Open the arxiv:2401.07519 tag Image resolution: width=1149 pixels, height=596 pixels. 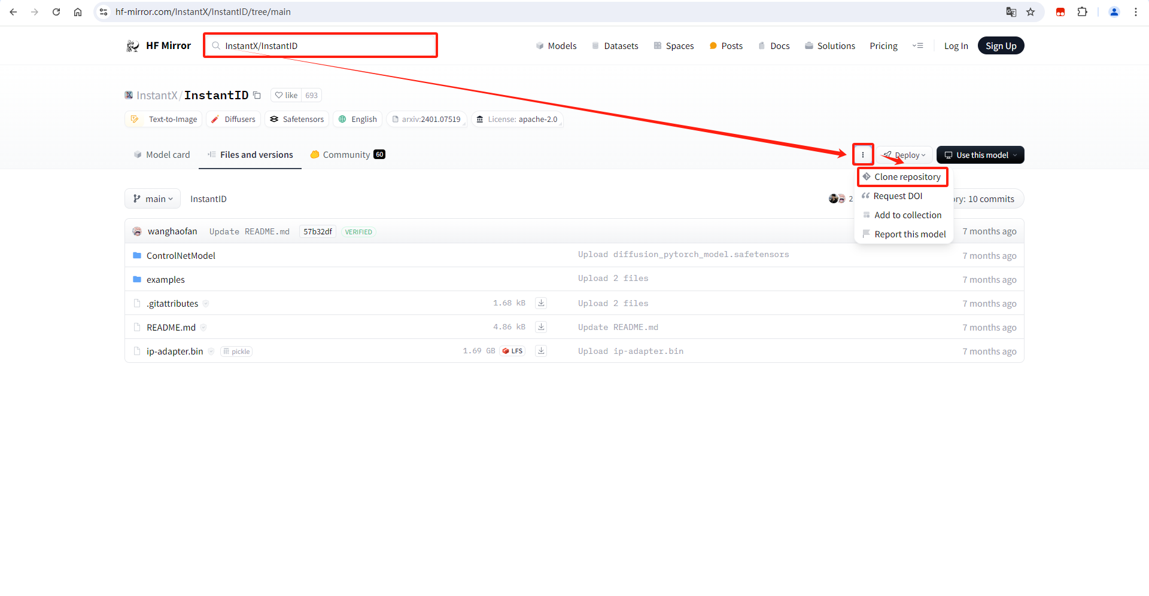[427, 120]
